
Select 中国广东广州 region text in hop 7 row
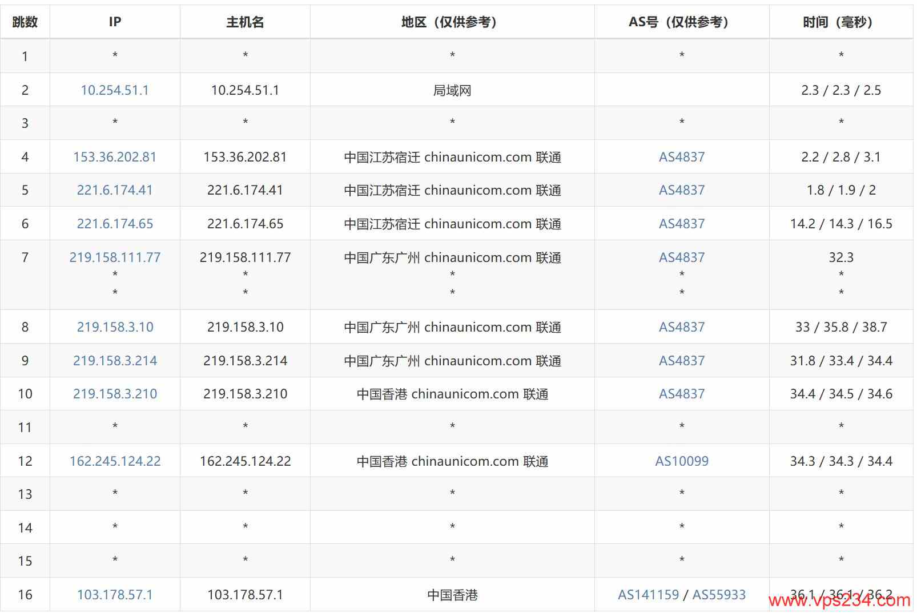tap(452, 257)
